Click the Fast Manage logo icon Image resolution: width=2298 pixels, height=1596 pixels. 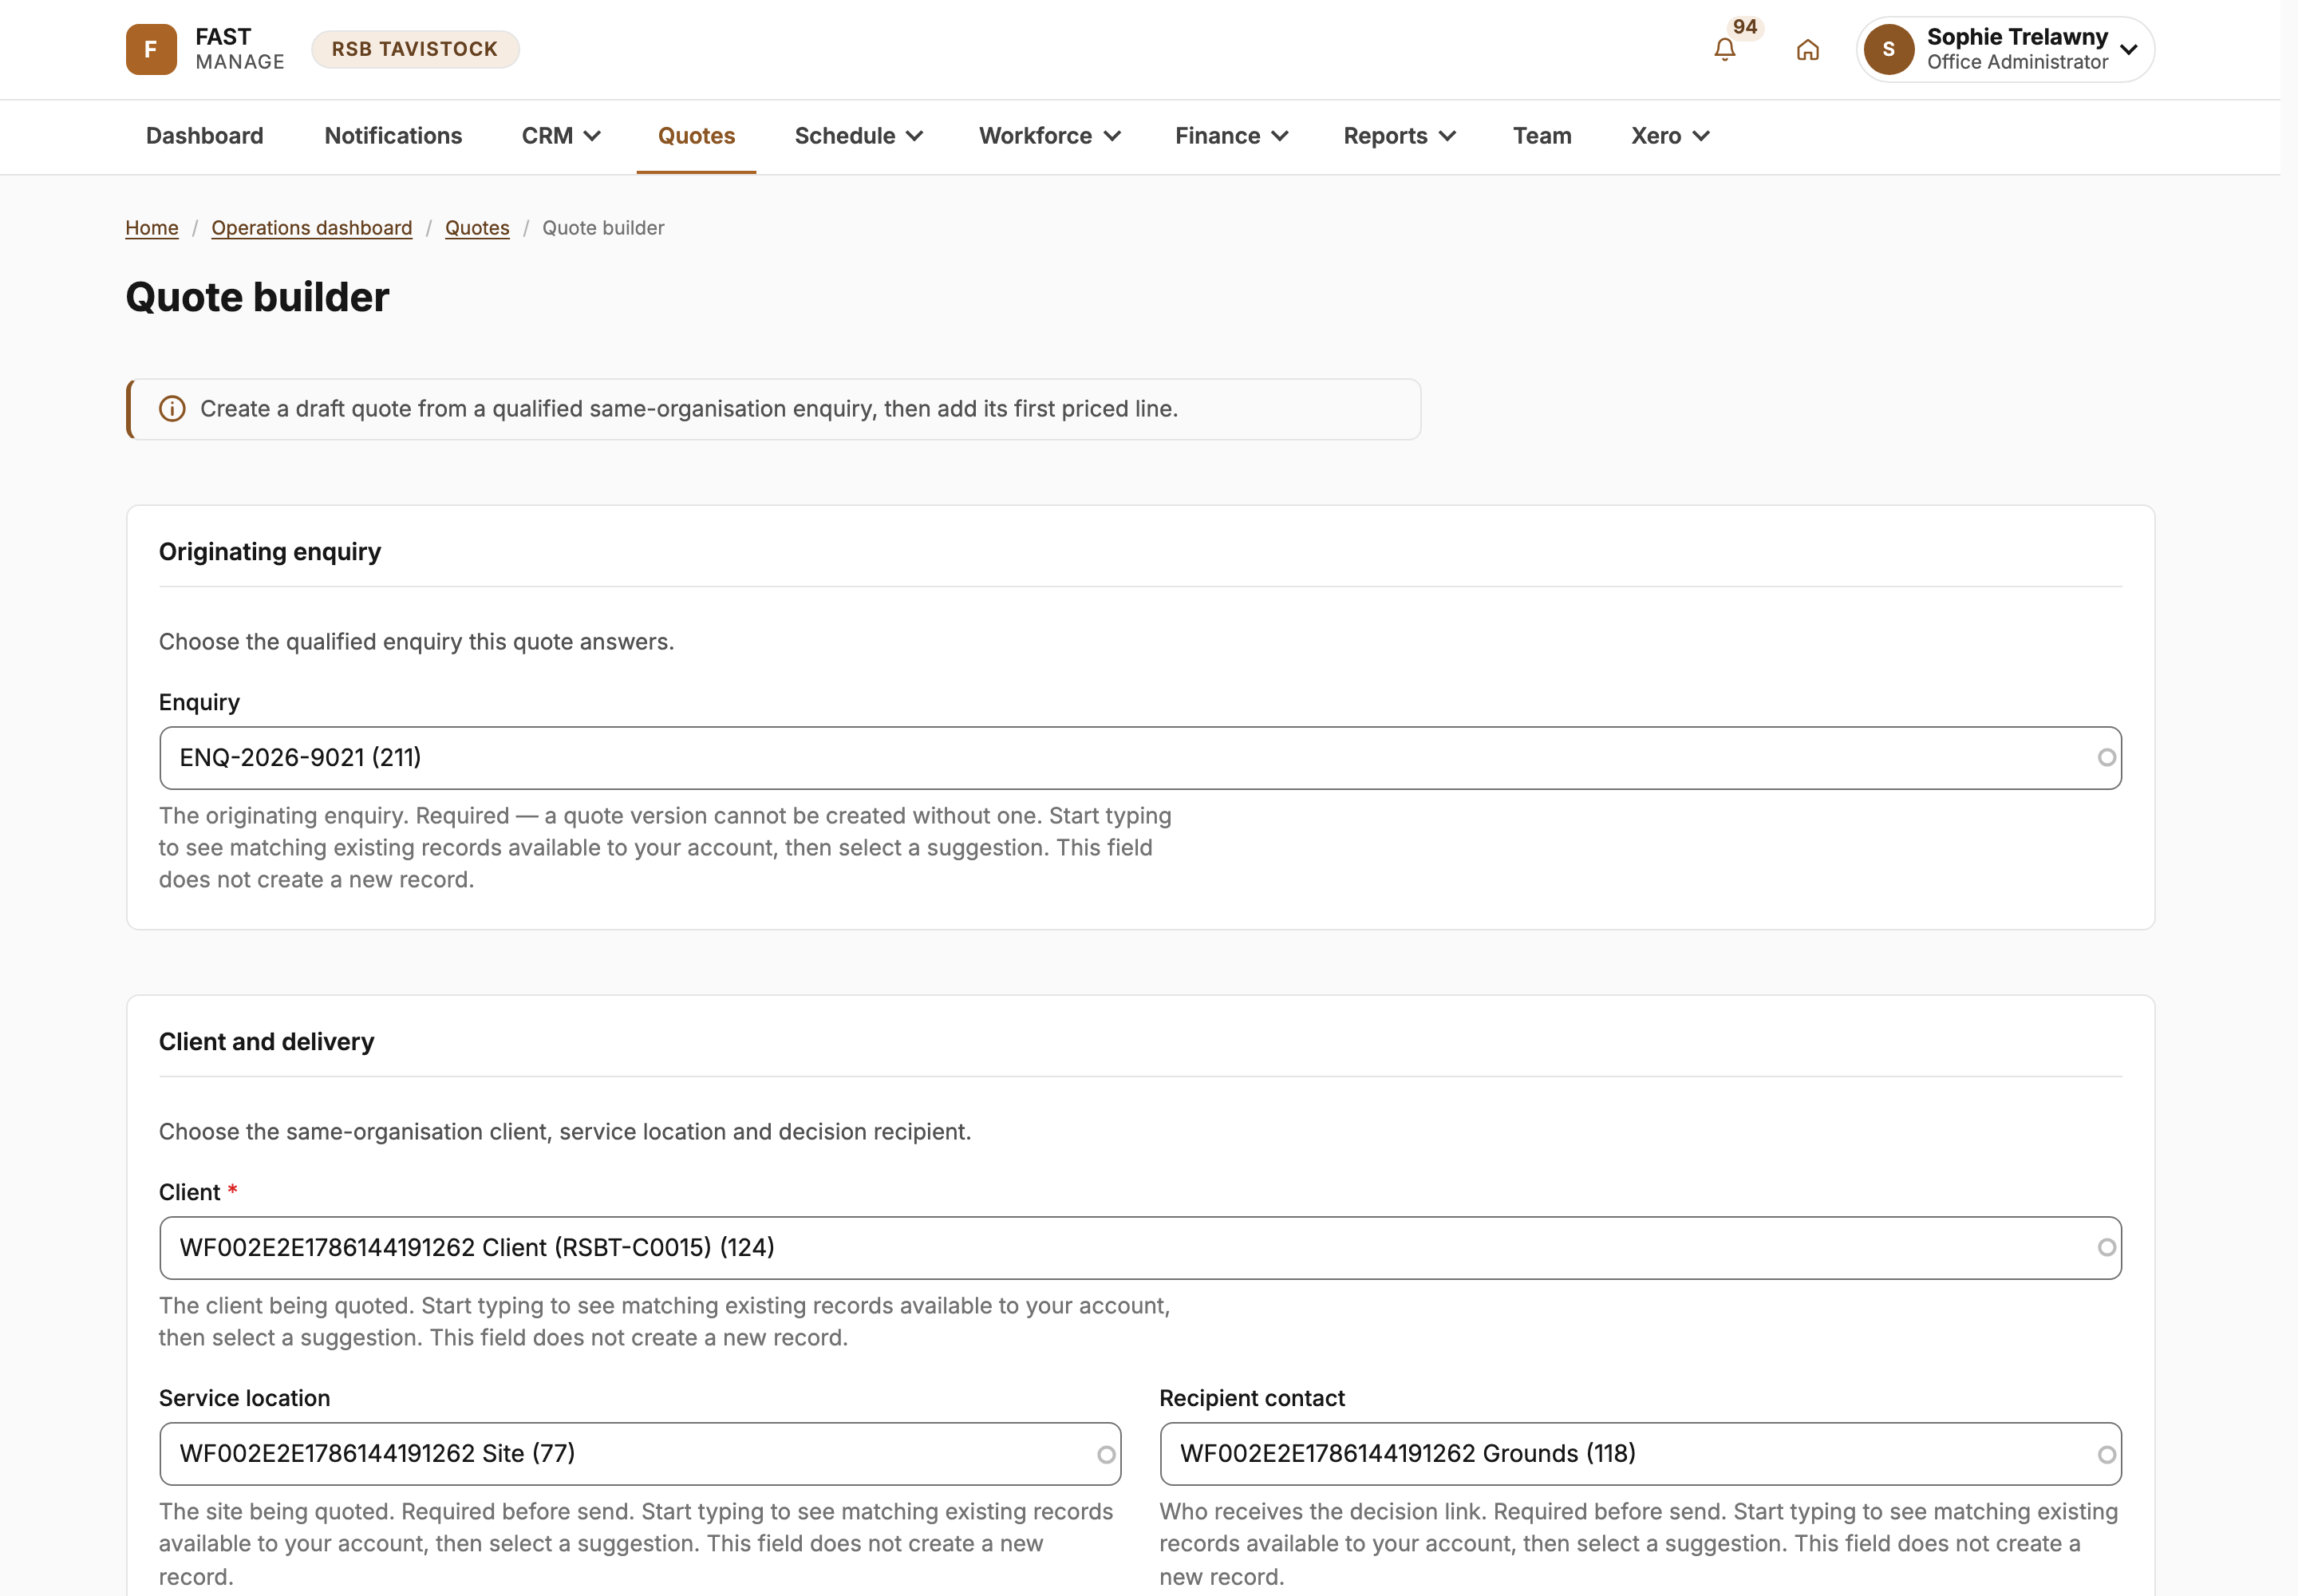pyautogui.click(x=151, y=49)
